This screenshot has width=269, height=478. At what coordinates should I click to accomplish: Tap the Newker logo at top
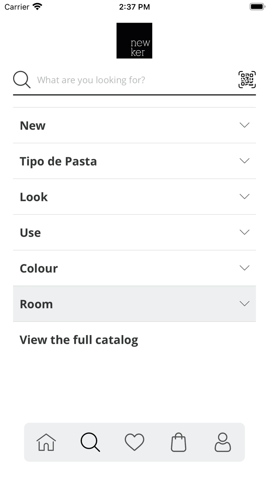[134, 41]
